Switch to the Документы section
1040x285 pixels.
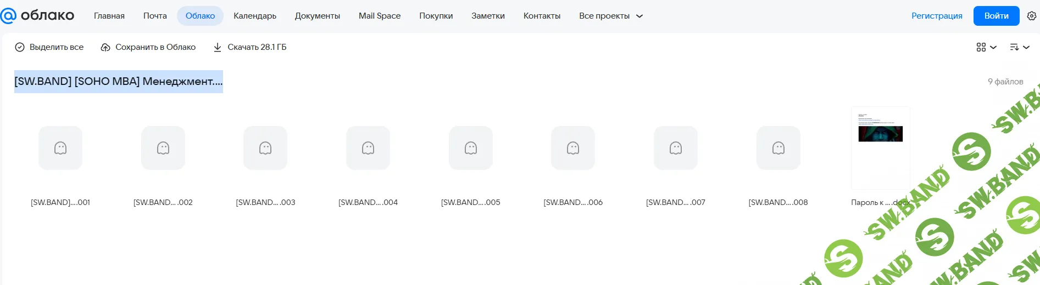pos(318,16)
